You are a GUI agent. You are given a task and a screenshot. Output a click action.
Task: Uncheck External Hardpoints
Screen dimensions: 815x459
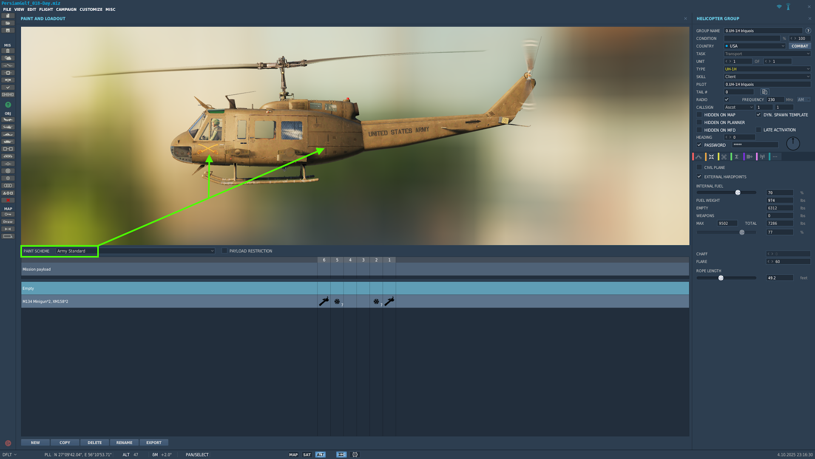699,177
